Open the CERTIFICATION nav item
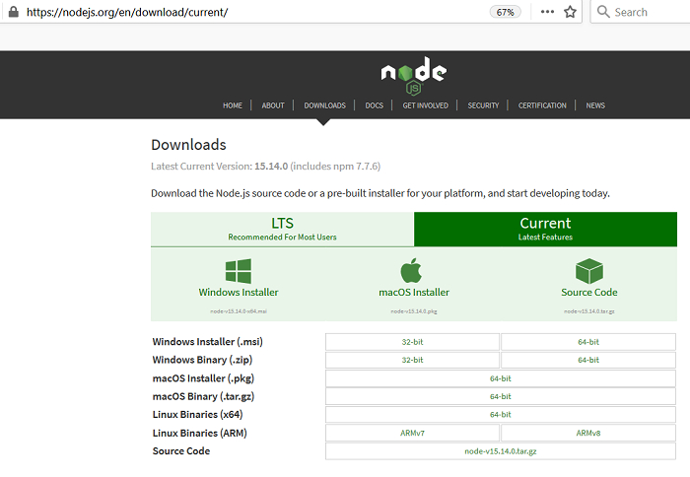The height and width of the screenshot is (477, 690). click(542, 105)
